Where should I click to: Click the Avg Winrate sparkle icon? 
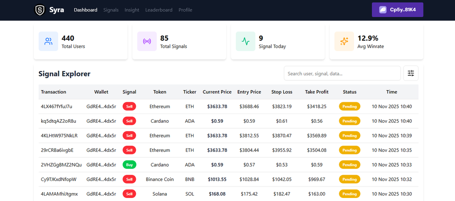(344, 41)
